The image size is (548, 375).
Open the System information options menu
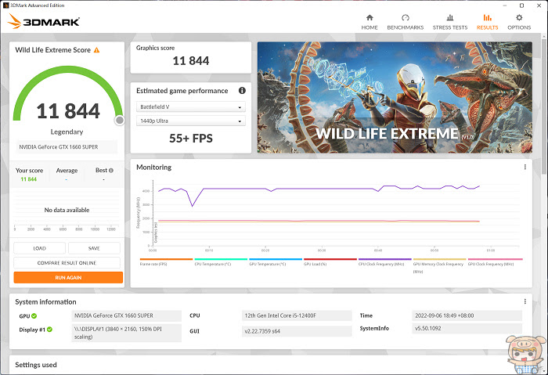[x=525, y=301]
